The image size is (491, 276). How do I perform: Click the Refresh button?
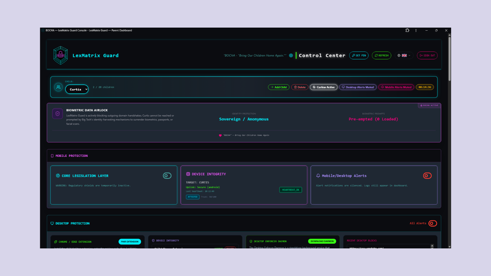382,56
